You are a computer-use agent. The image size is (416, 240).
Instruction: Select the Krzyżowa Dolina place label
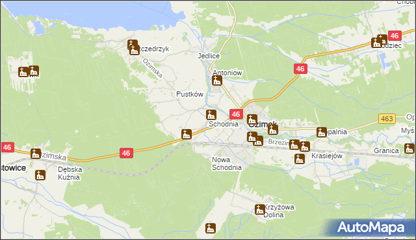[x=279, y=211]
